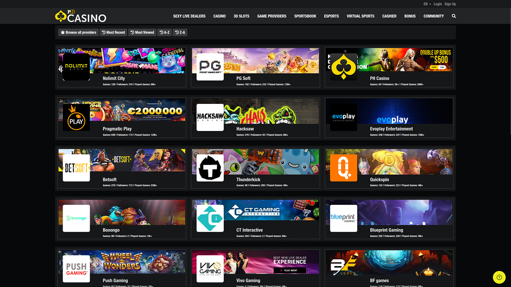Go to 3D Slots menu

tap(241, 16)
